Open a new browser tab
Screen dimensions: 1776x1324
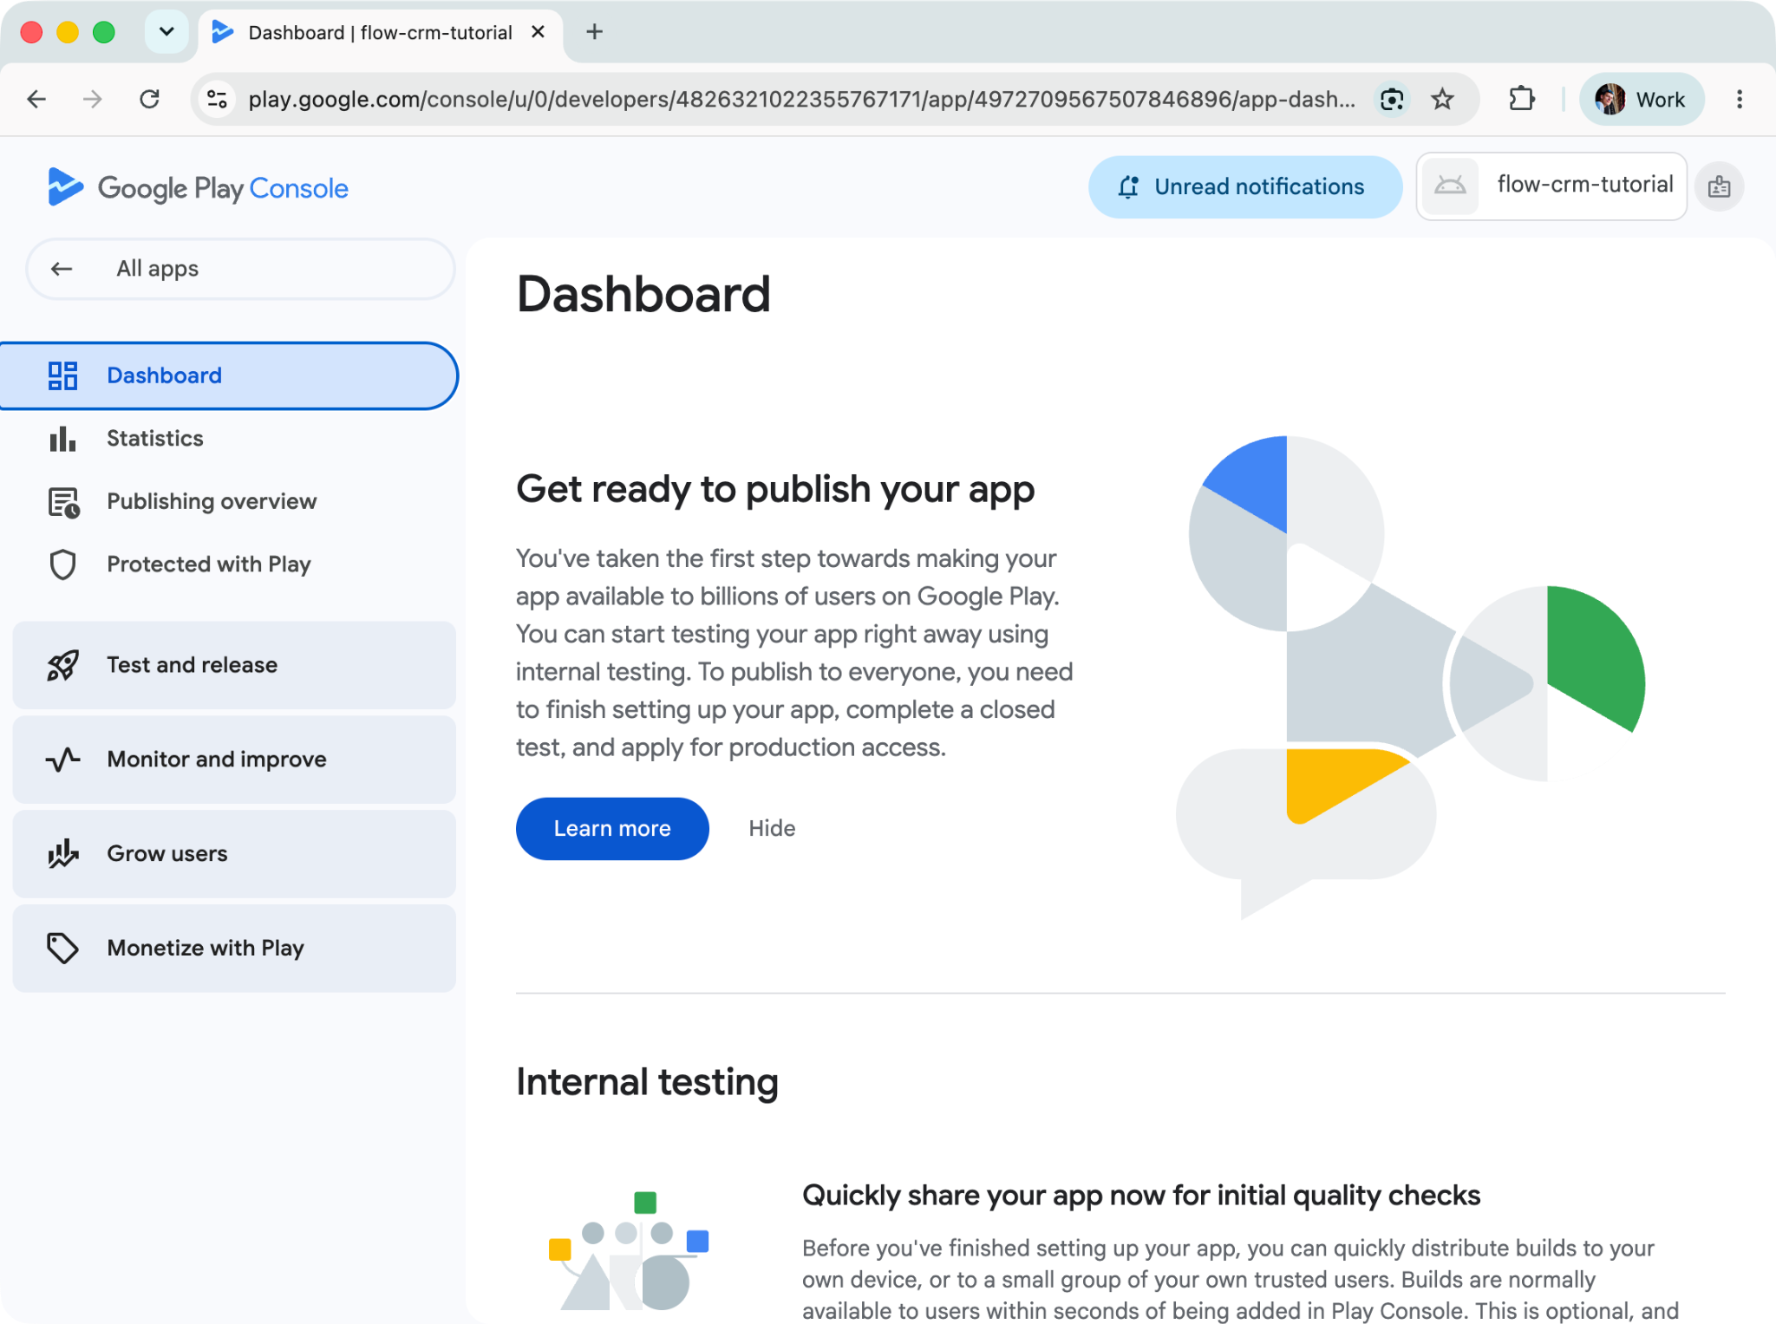point(594,32)
